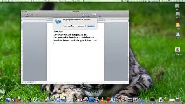Click the page count in Word status bar

(x=61, y=83)
